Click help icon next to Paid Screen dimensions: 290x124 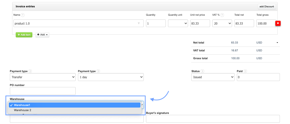pyautogui.click(x=245, y=71)
